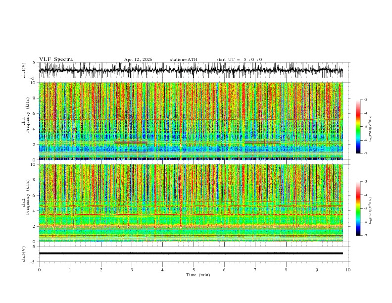Click the '6' kHz tick on ch.1 frequency axis

pyautogui.click(x=35, y=114)
